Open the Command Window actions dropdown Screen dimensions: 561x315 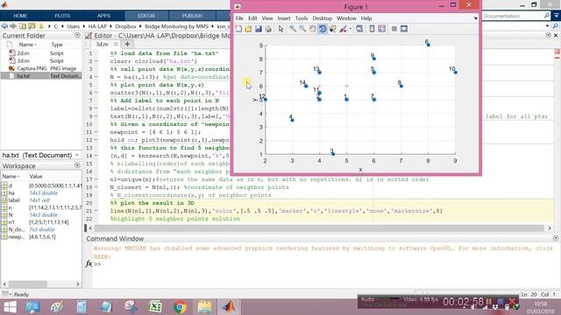pyautogui.click(x=555, y=238)
